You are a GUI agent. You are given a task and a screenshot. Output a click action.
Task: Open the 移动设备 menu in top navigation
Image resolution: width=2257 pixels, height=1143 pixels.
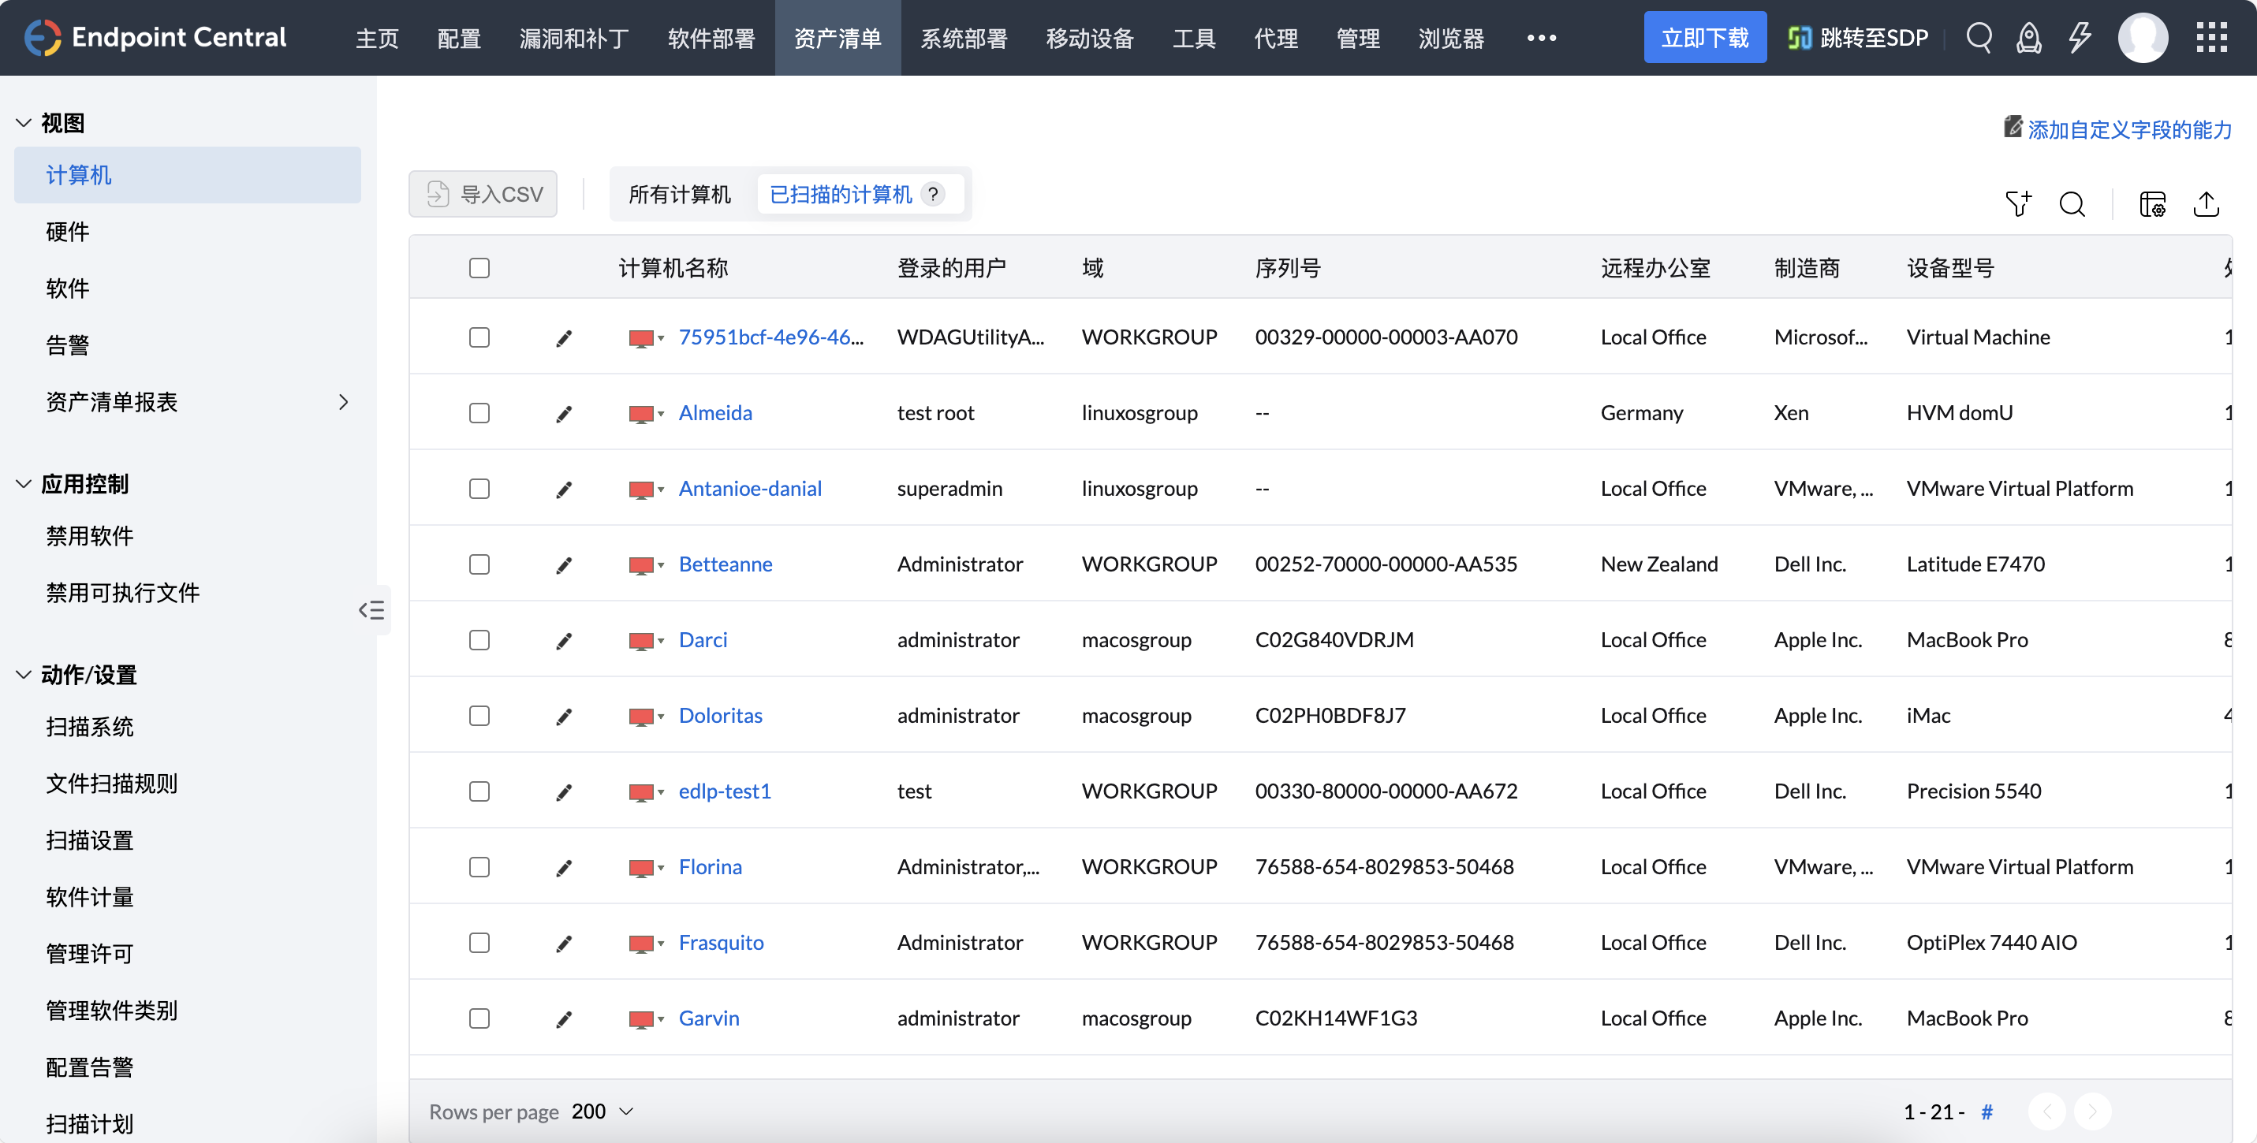click(x=1089, y=38)
